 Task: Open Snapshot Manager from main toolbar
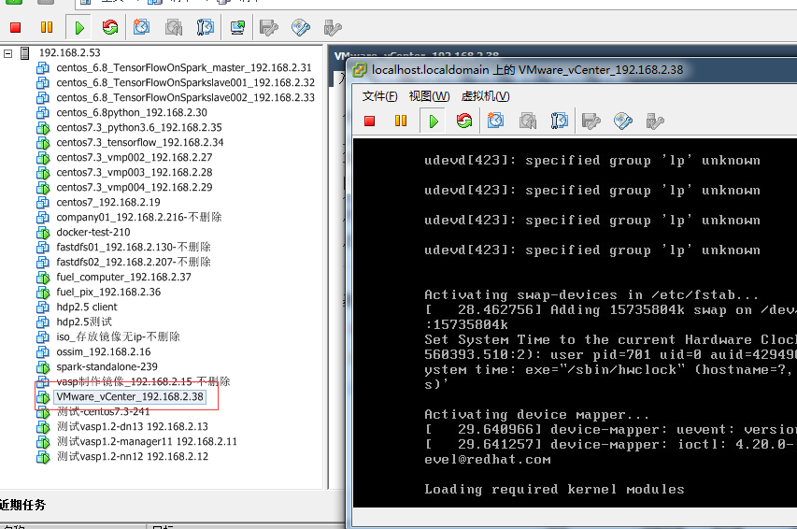pos(205,27)
